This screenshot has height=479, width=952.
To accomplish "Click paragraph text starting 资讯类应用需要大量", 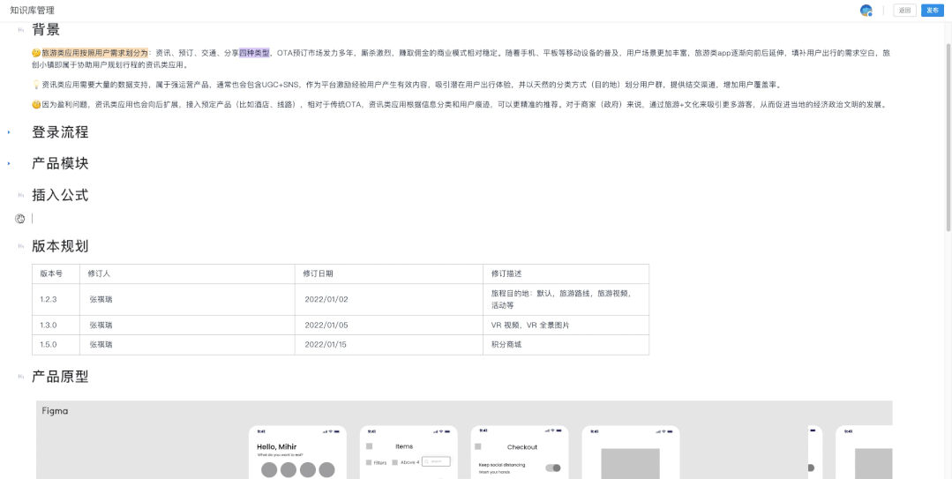I will [412, 85].
